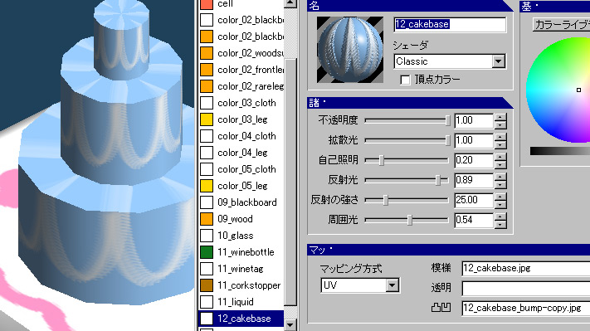The width and height of the screenshot is (590, 331).
Task: Click the 12_cakebase name input field
Action: coord(450,24)
